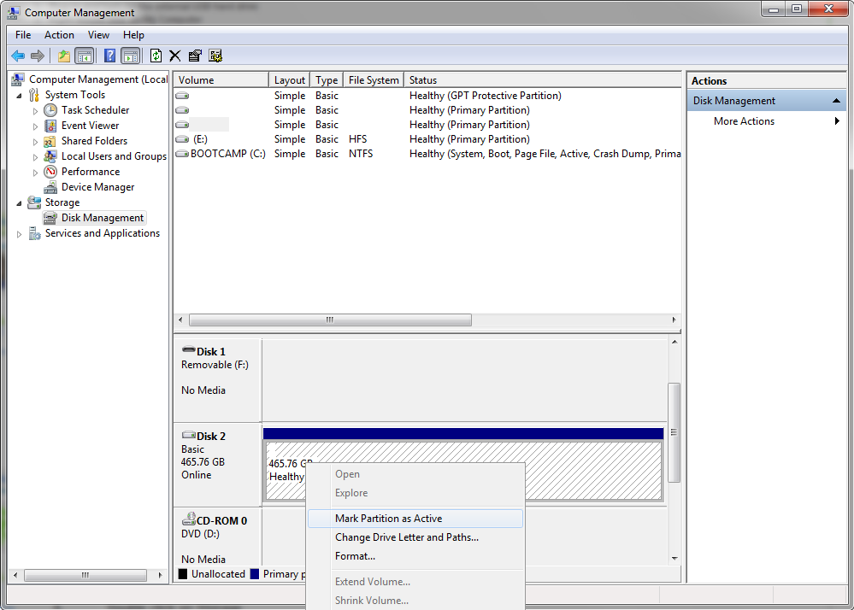Choose Change Drive Letter and Paths
Viewport: 854px width, 610px height.
click(x=415, y=537)
